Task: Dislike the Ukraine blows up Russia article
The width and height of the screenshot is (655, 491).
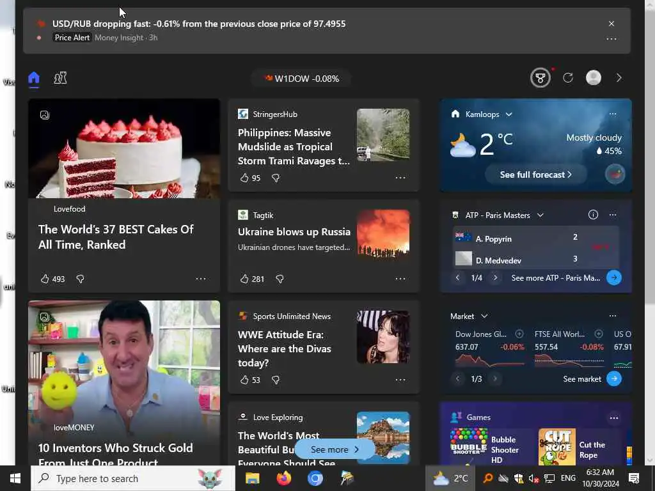Action: (x=280, y=279)
